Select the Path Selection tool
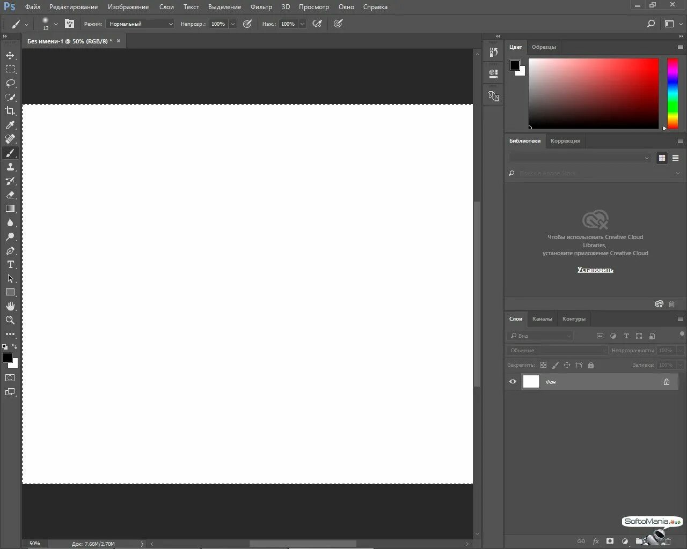The height and width of the screenshot is (549, 687). point(10,278)
